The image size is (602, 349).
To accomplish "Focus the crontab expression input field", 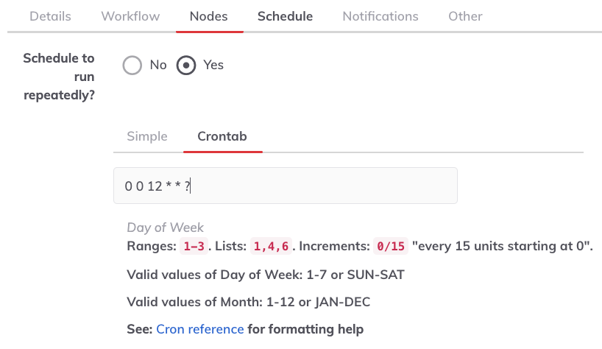I will (286, 186).
